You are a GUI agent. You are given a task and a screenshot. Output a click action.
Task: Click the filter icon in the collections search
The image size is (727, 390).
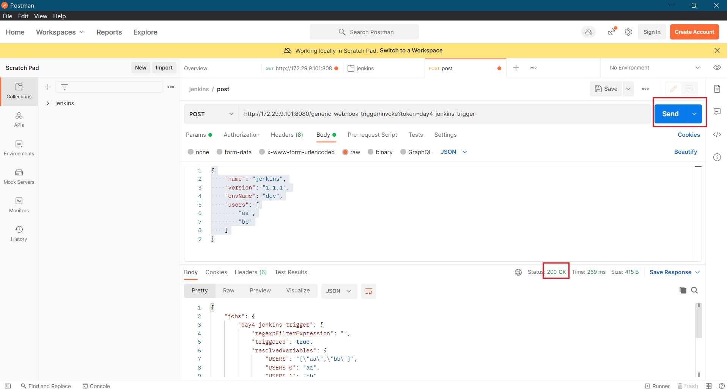point(65,87)
